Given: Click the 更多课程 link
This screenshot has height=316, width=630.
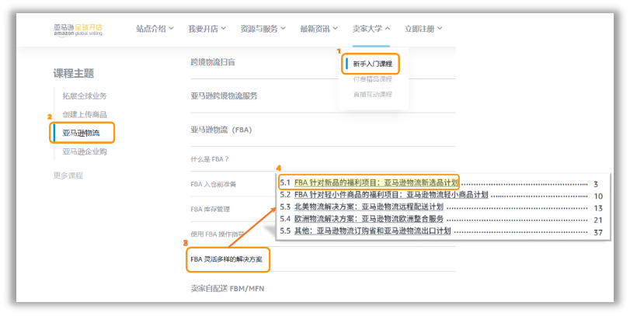Looking at the screenshot, I should tap(68, 175).
